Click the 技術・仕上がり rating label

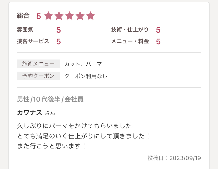click(130, 30)
